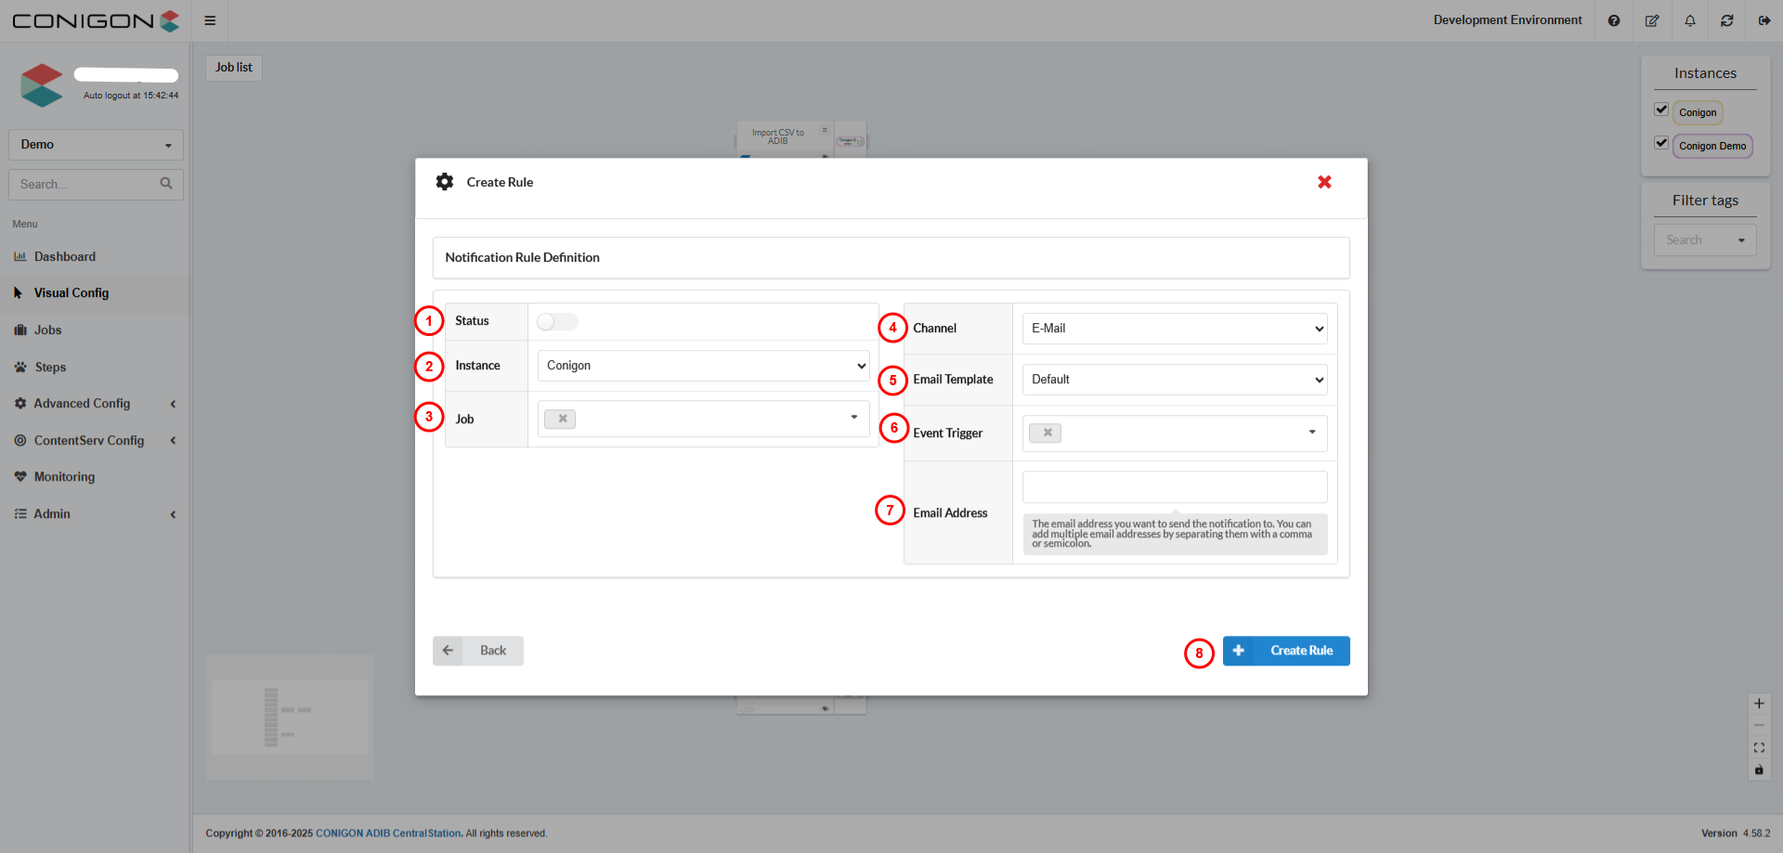Open Dashboard in the sidebar menu
Viewport: 1783px width, 853px height.
pyautogui.click(x=65, y=257)
